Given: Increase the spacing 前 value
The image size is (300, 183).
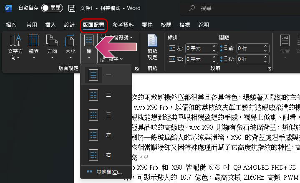Looking at the screenshot, I should [265, 46].
